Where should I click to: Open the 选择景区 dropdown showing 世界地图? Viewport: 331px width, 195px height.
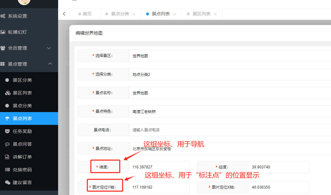click(230, 56)
